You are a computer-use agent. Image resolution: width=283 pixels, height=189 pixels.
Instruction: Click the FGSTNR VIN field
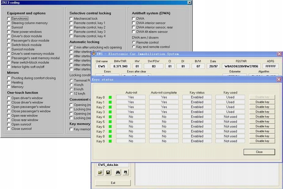pyautogui.click(x=241, y=66)
